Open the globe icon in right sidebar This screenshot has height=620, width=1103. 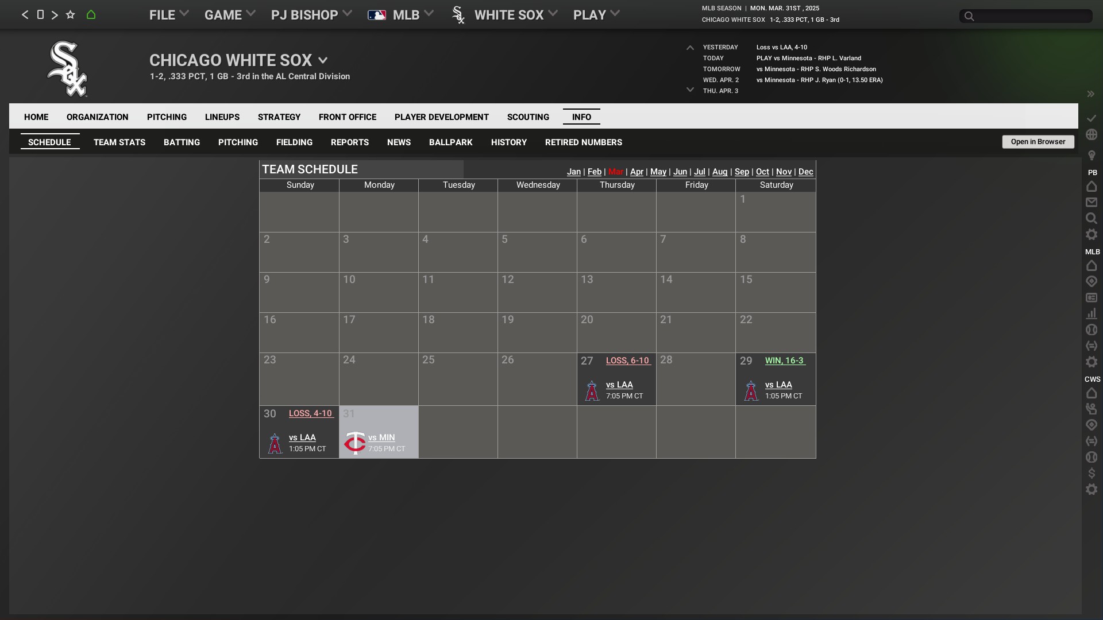click(x=1092, y=134)
